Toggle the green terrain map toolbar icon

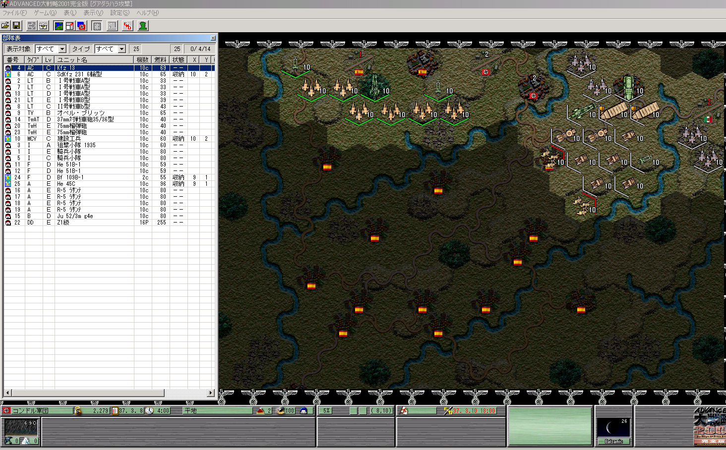coord(59,26)
